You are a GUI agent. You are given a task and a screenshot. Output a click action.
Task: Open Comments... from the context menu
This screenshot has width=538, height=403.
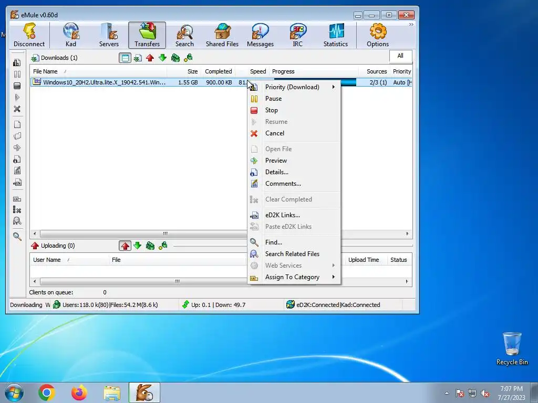(x=294, y=184)
